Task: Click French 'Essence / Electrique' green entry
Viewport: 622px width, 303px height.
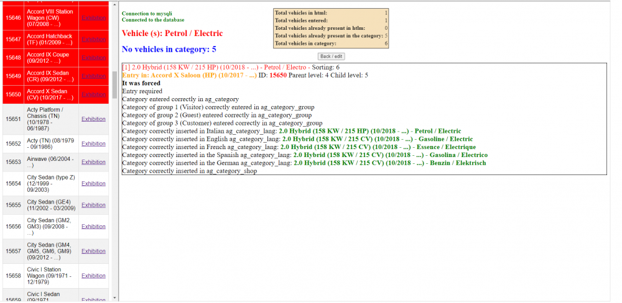Action: click(378, 147)
